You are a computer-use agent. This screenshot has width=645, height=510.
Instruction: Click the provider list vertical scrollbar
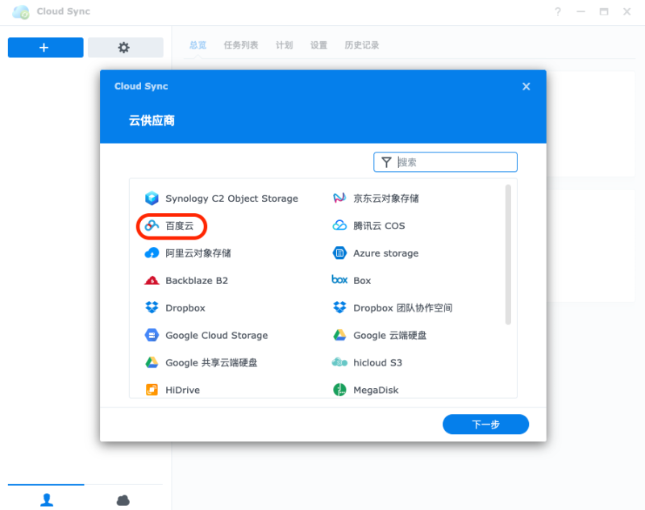point(509,254)
